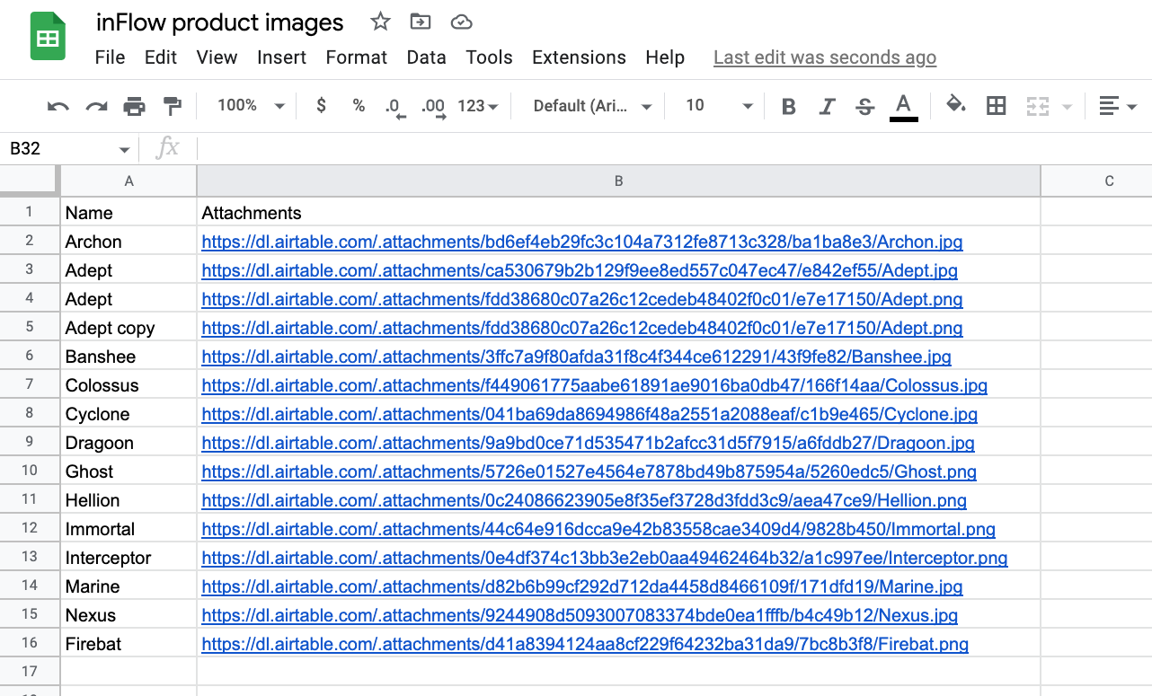Open the more number formats 123 dropdown
The height and width of the screenshot is (696, 1152).
(477, 106)
